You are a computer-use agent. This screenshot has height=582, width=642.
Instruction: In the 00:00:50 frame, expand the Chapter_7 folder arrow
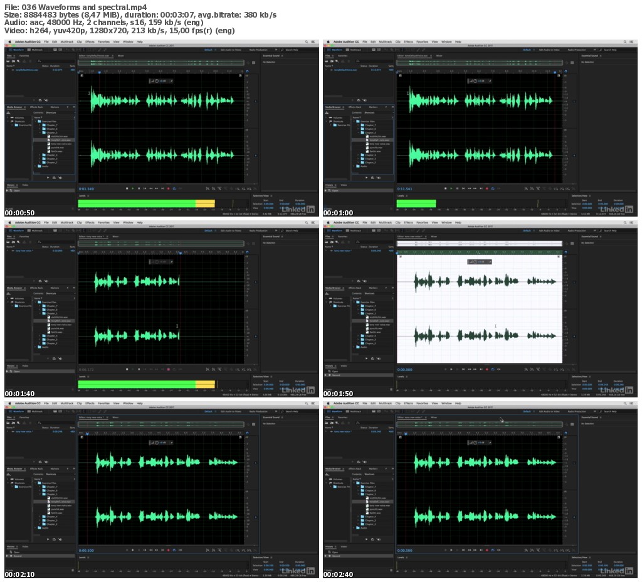point(39,125)
